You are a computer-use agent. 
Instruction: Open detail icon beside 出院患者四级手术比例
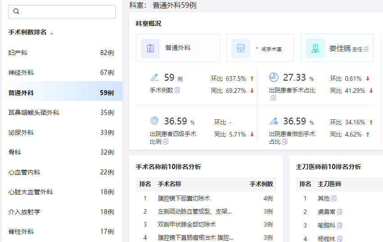click(x=166, y=142)
